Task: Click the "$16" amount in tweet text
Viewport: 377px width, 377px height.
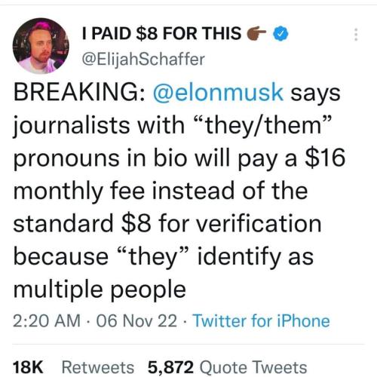Action: coord(325,158)
